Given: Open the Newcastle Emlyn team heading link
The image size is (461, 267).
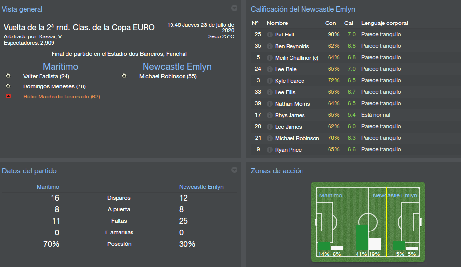Looking at the screenshot, I should 177,66.
